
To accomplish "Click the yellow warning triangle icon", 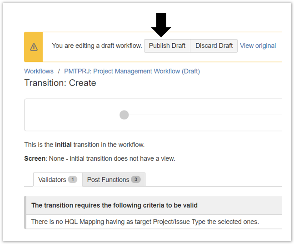I will 34,47.
